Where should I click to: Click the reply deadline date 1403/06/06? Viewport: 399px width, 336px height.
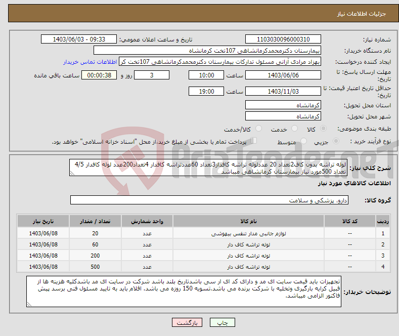(283, 75)
